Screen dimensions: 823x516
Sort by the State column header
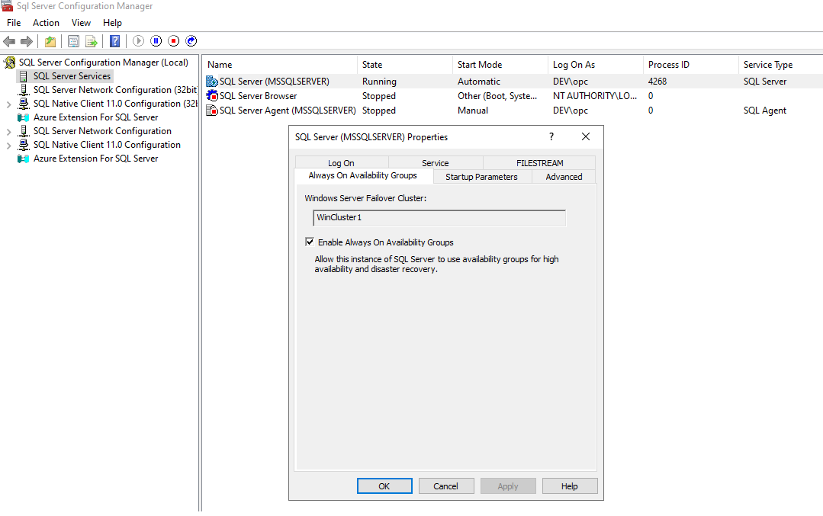405,65
